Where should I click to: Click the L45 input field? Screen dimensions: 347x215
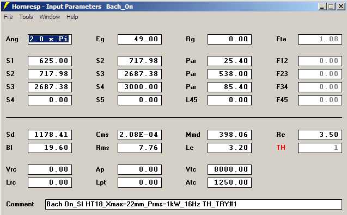[229, 100]
